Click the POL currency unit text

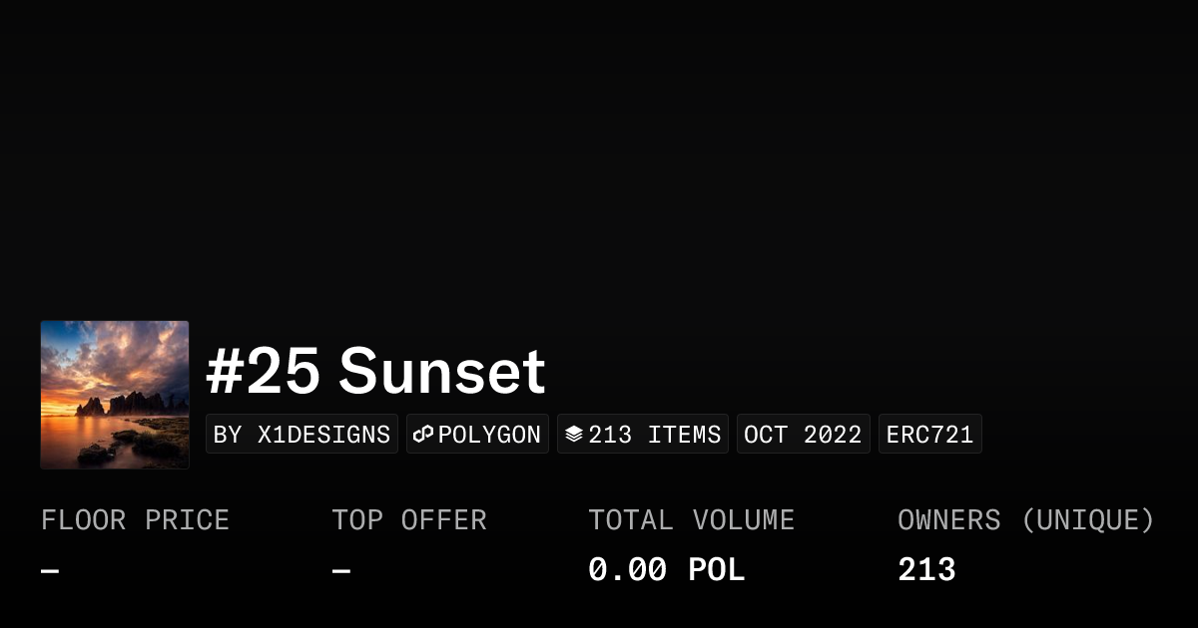(717, 570)
